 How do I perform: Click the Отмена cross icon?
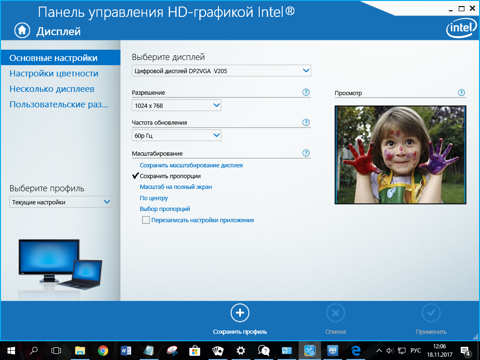point(336,313)
